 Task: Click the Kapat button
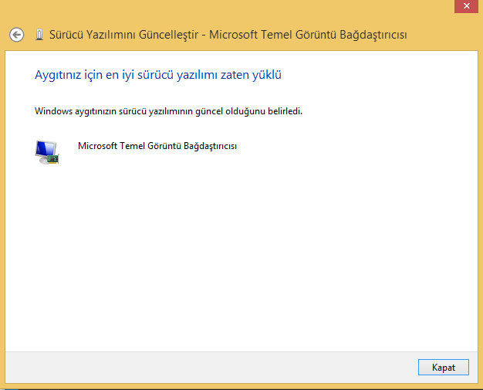[x=443, y=367]
